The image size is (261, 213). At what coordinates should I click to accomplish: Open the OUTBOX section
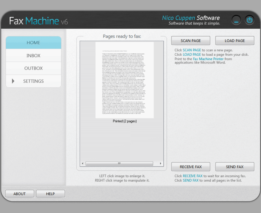click(x=33, y=68)
